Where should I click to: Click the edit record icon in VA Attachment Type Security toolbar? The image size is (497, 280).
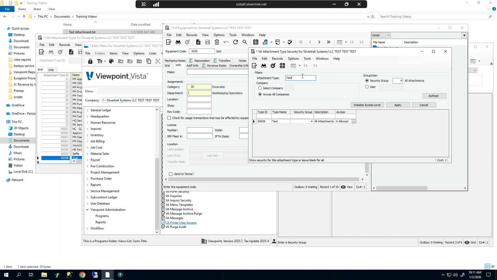point(254,66)
